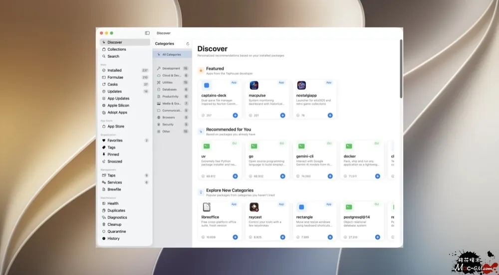The height and width of the screenshot is (275, 499).
Task: Install macpulse with plus button
Action: coord(282,115)
